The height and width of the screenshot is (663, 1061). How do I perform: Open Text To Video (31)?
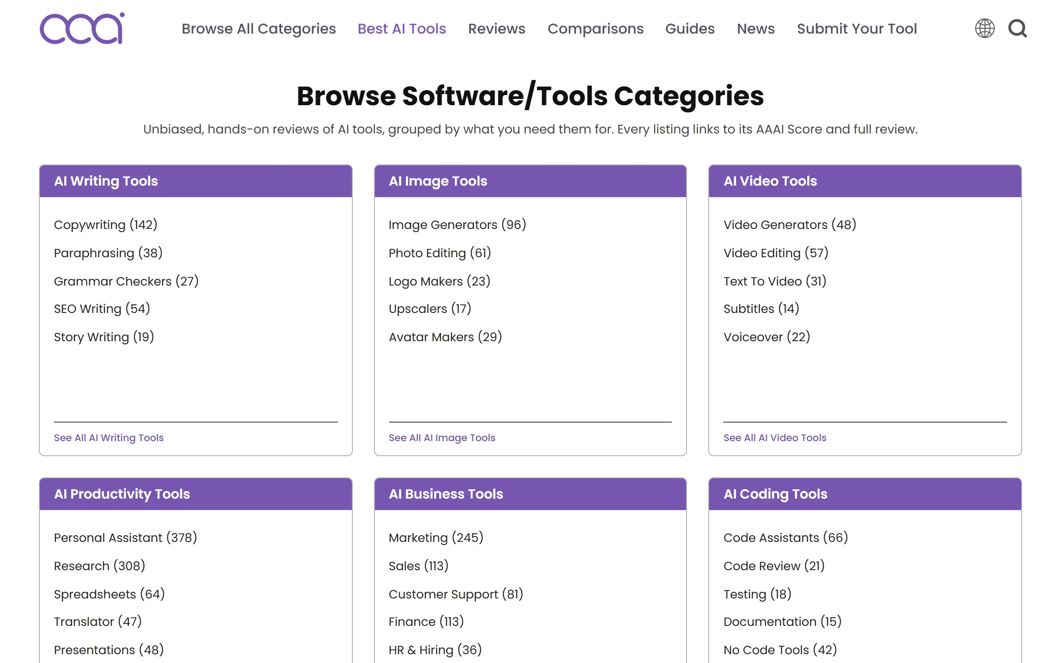point(775,281)
